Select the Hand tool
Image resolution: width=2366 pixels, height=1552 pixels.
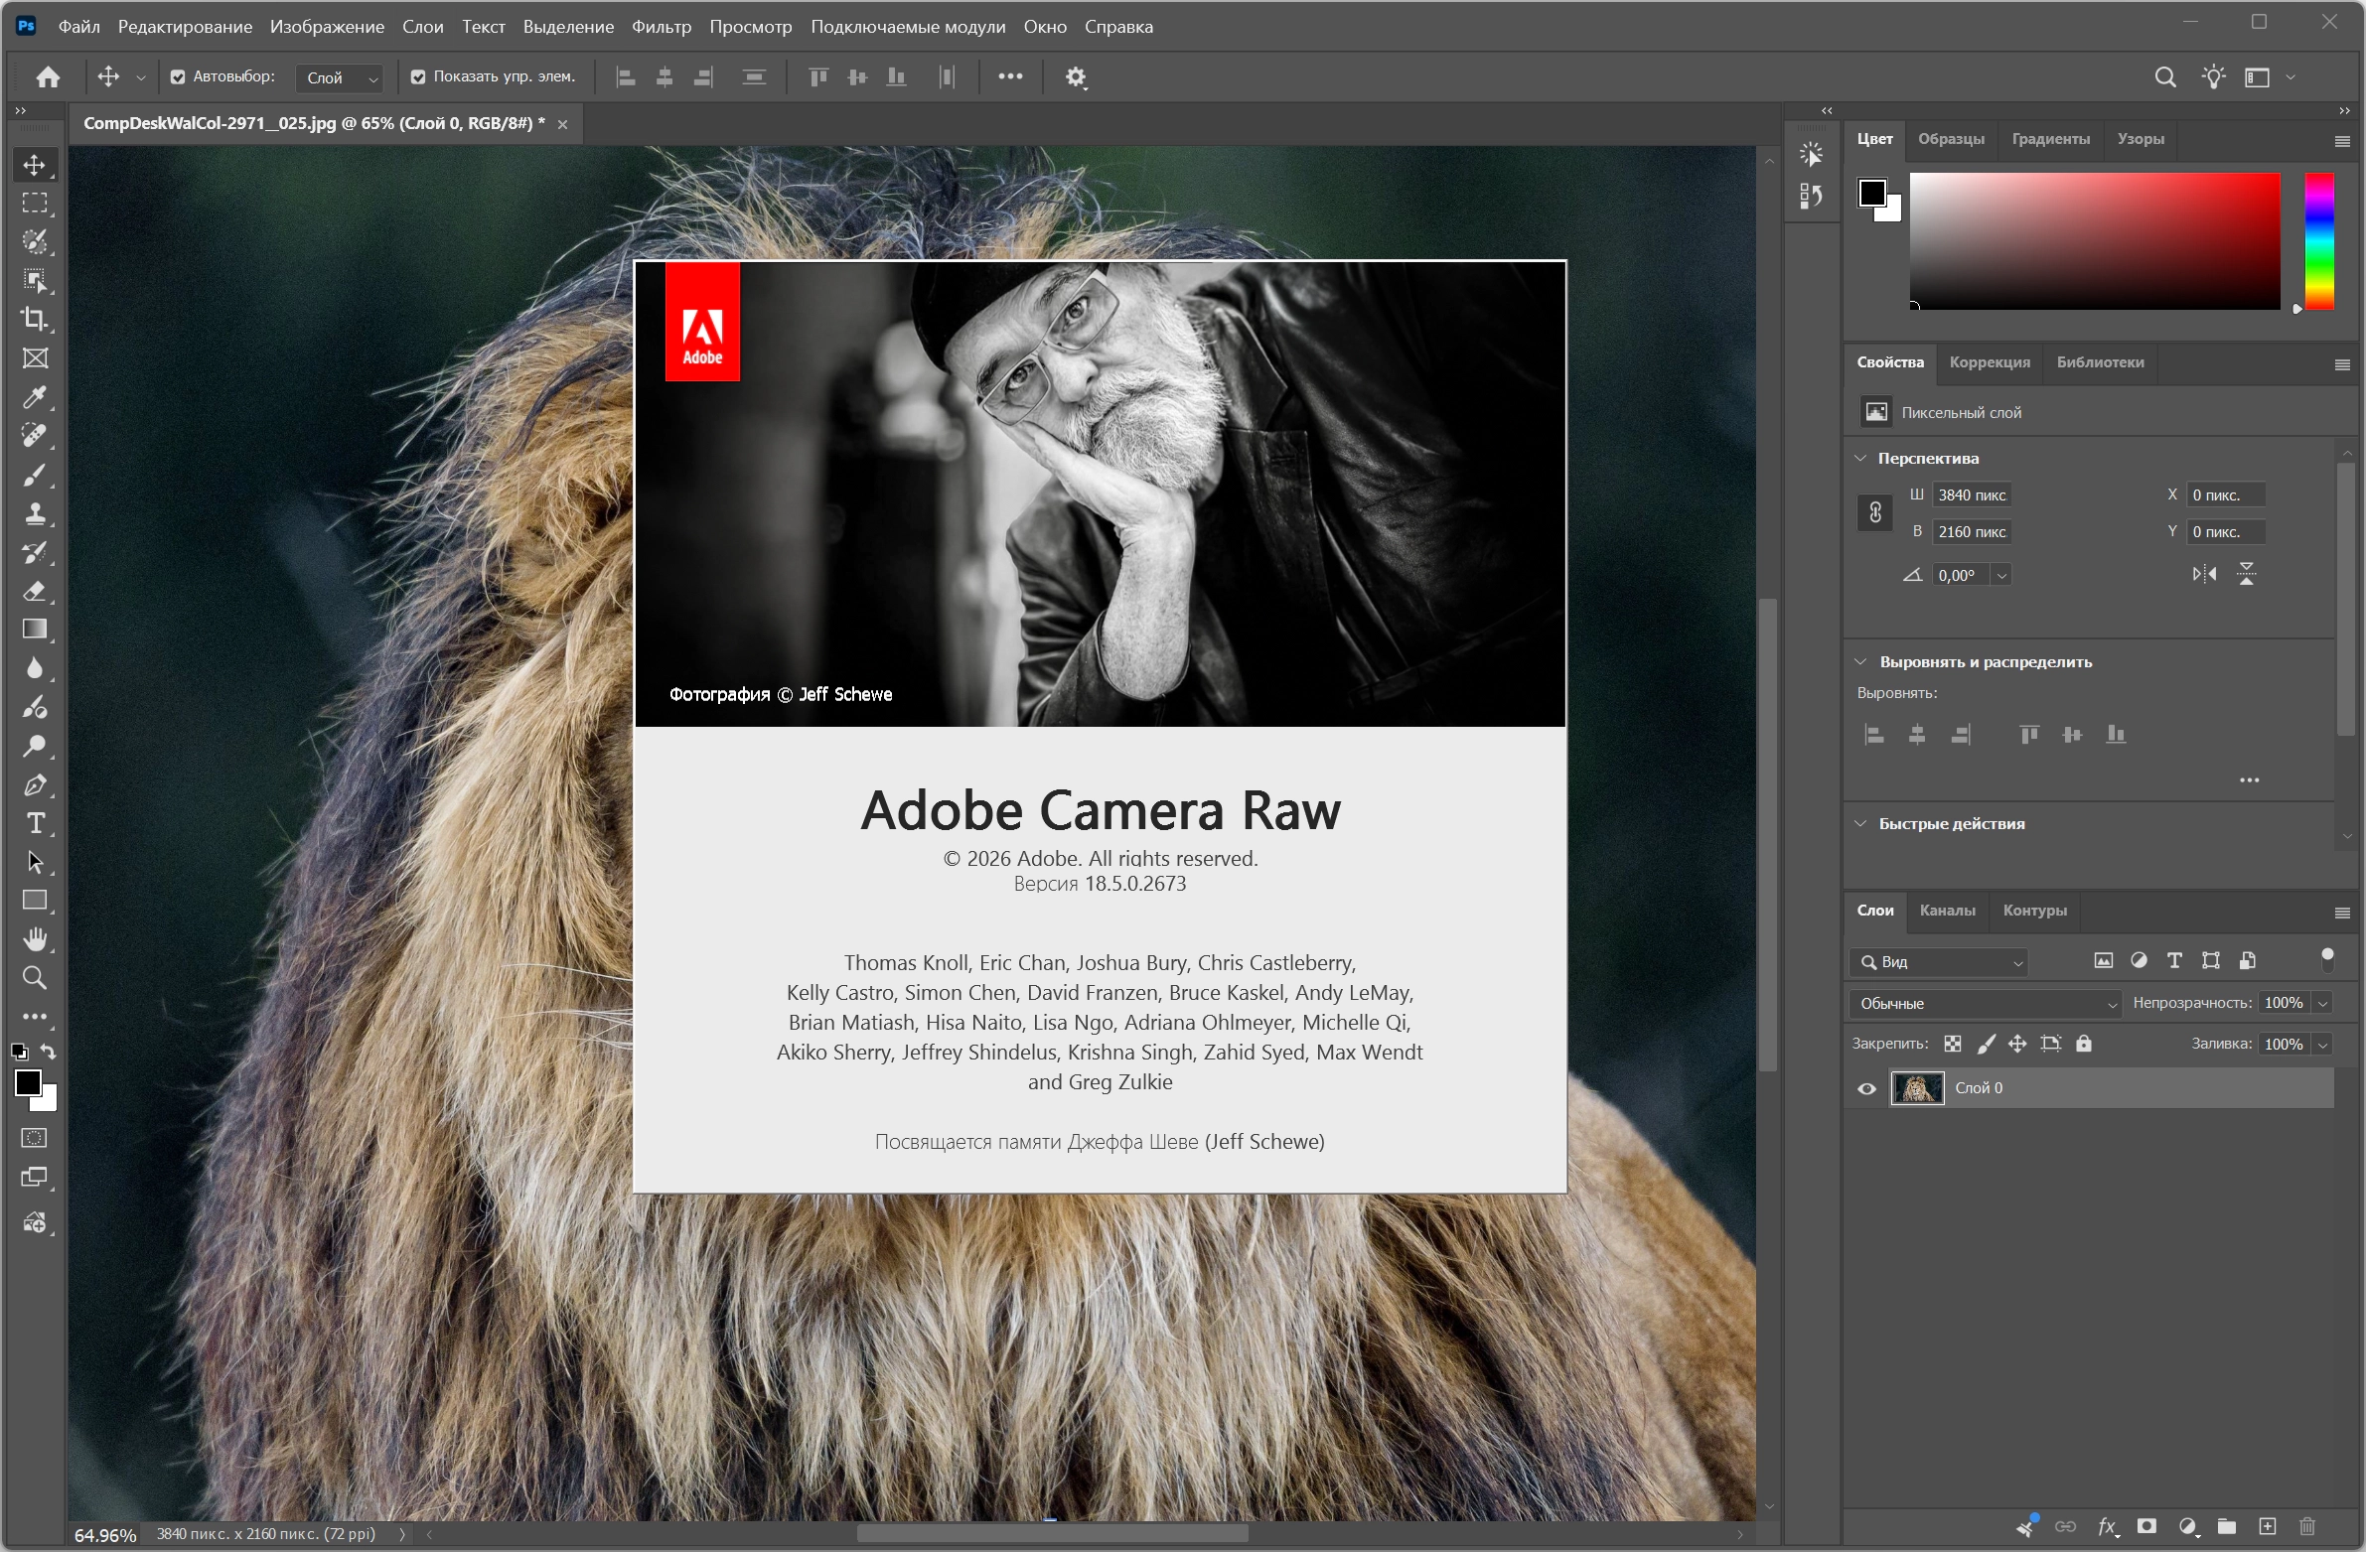(35, 939)
